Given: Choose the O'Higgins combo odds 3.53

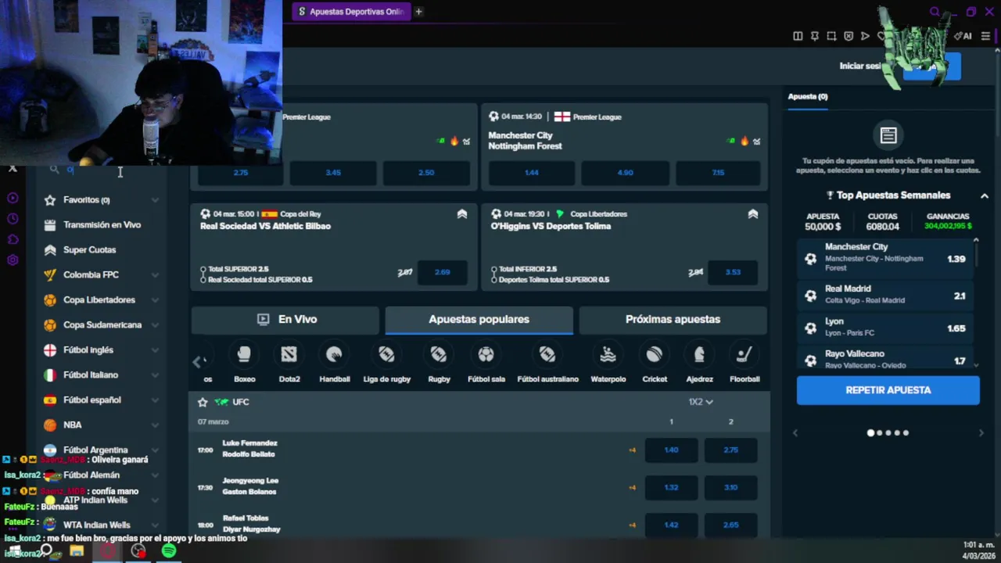Looking at the screenshot, I should click(733, 272).
